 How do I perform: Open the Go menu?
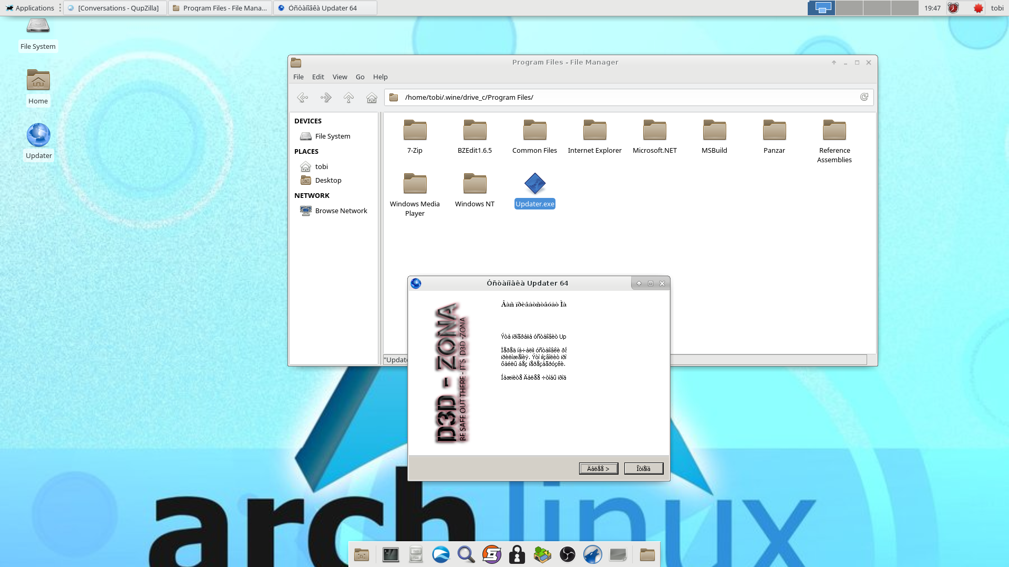point(360,77)
